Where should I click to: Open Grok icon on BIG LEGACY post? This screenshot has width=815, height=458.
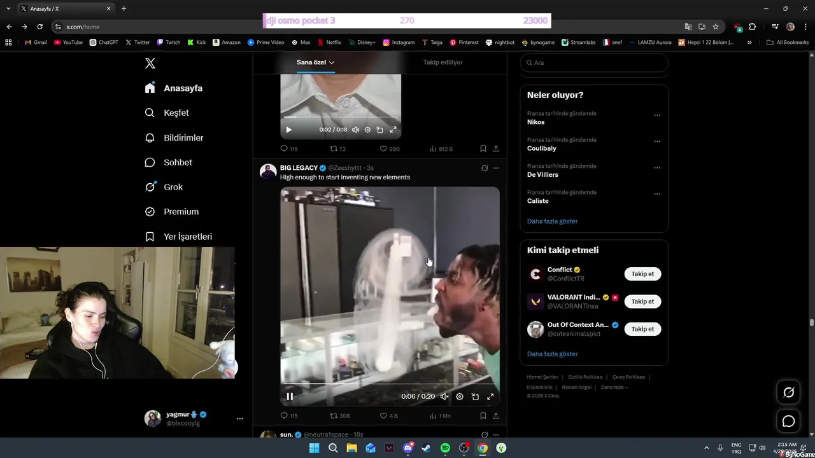(x=485, y=168)
